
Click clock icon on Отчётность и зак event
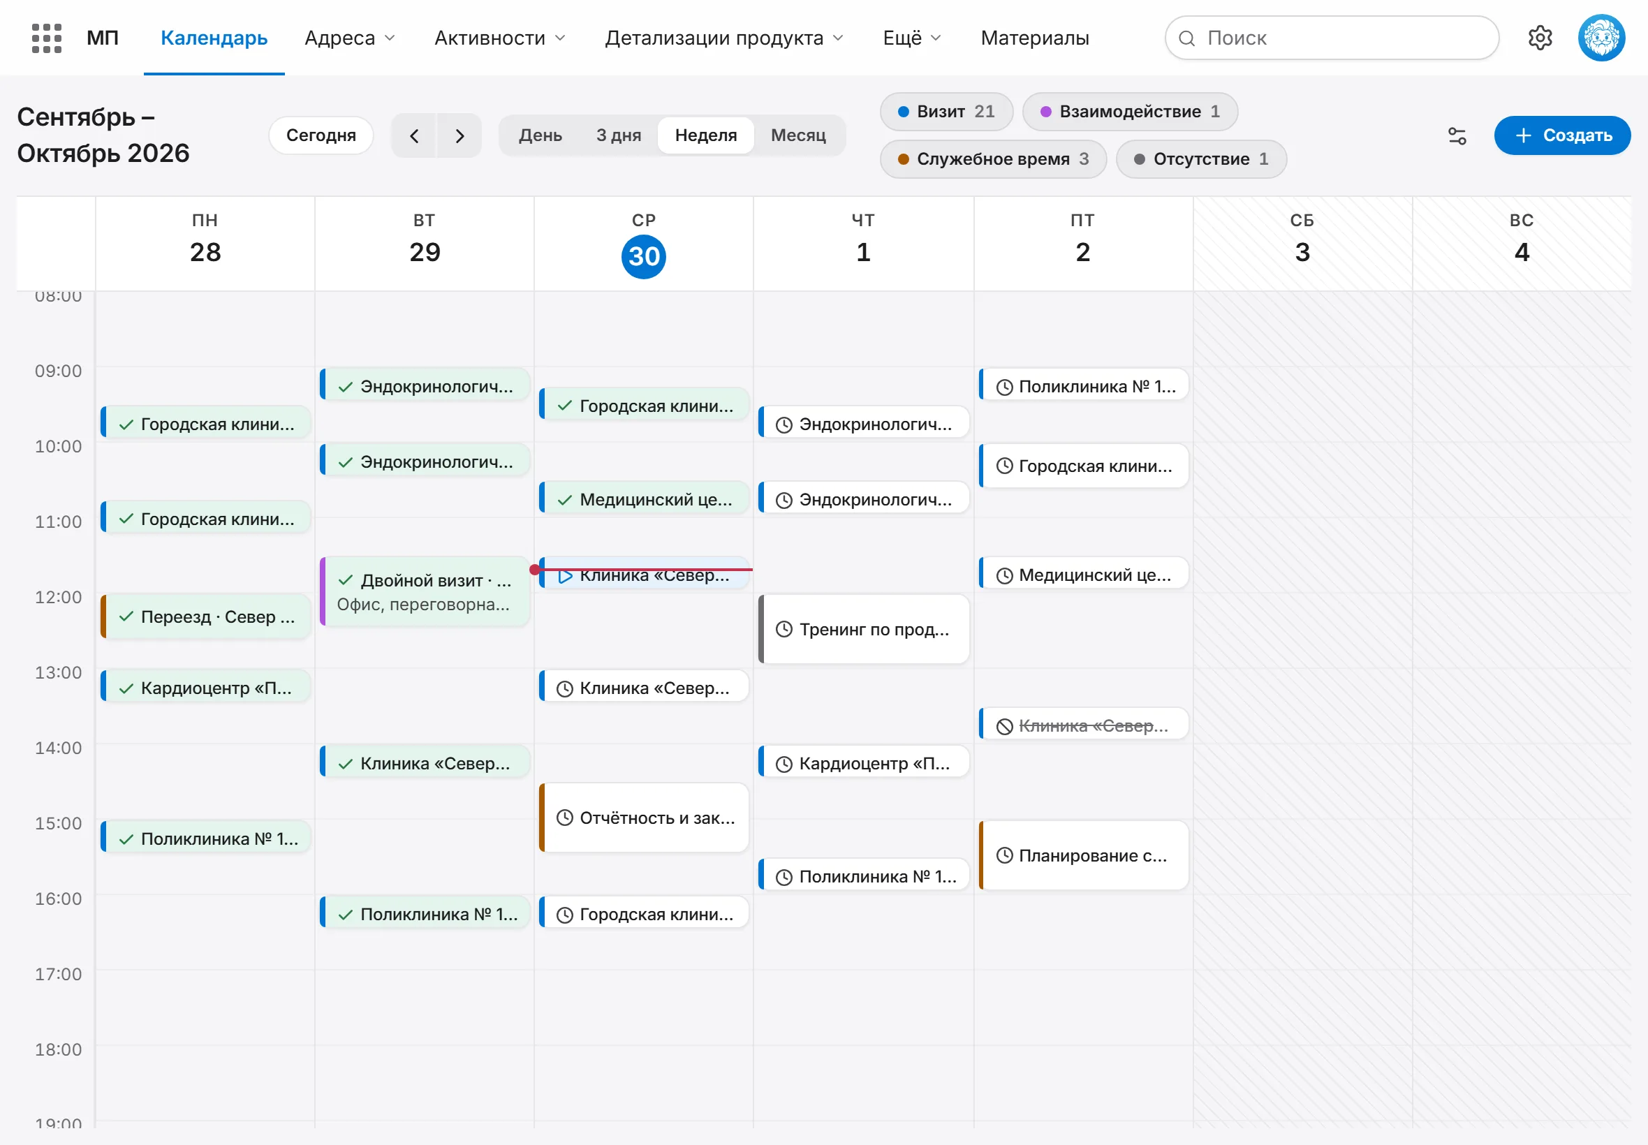pyautogui.click(x=565, y=817)
